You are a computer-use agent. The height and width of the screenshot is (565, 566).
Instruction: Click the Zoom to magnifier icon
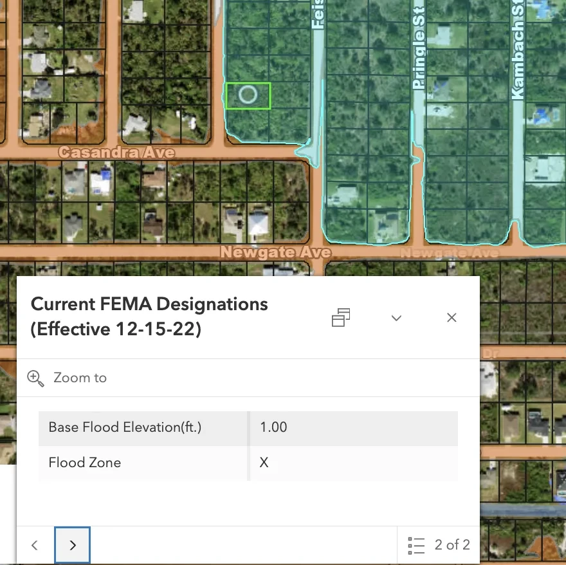(x=35, y=378)
